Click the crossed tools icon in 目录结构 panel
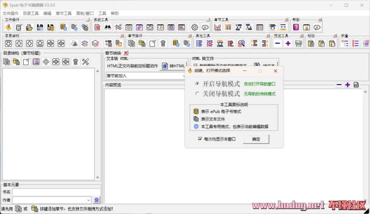This screenshot has width=370, height=214. [86, 62]
